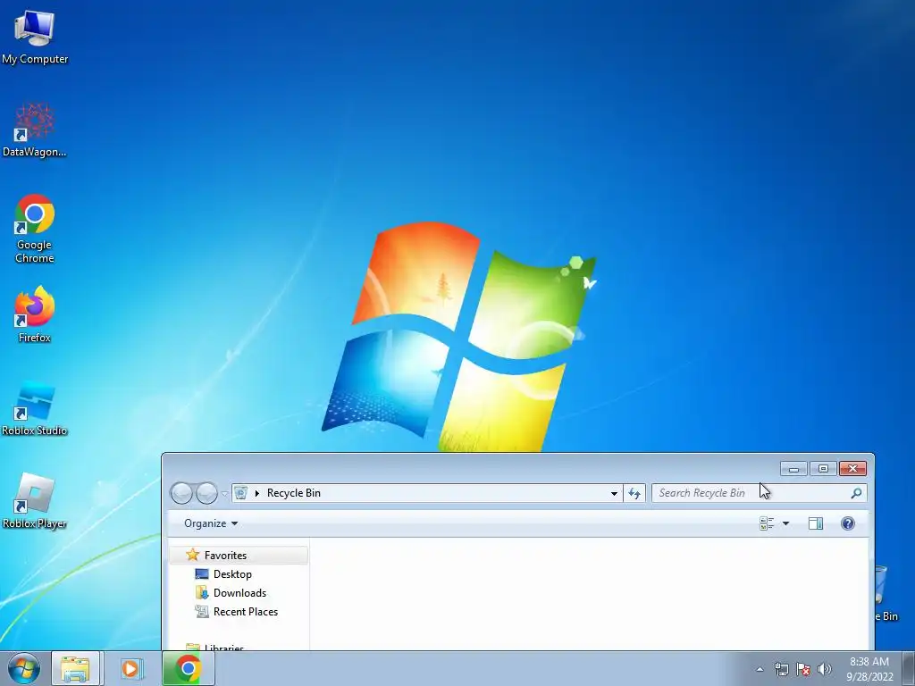Image resolution: width=915 pixels, height=686 pixels.
Task: Close the Recycle Bin window
Action: coord(852,468)
